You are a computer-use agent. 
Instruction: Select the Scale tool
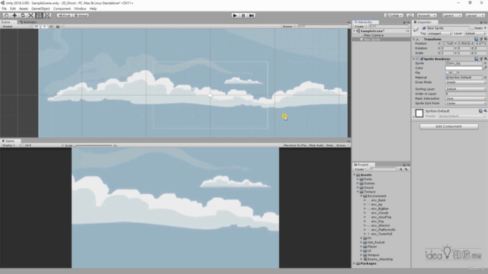click(x=30, y=15)
